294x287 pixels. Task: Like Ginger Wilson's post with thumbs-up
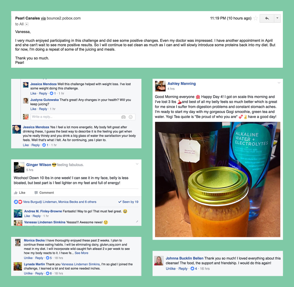(20, 193)
